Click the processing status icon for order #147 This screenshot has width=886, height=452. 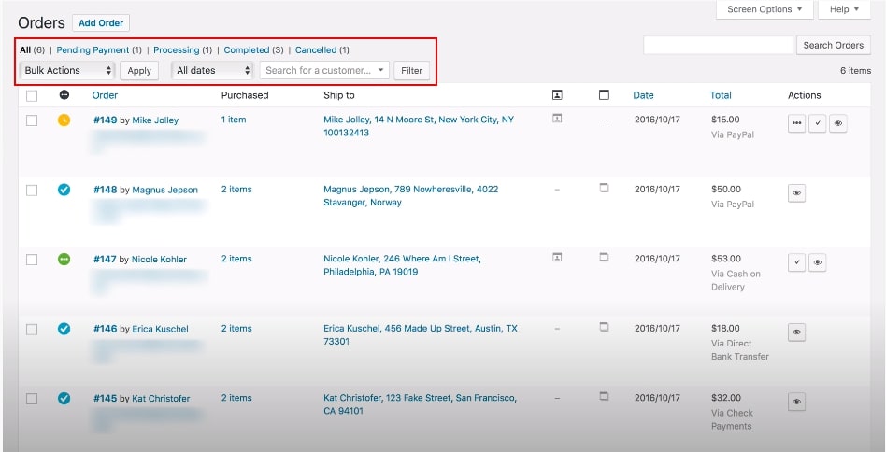pyautogui.click(x=64, y=259)
